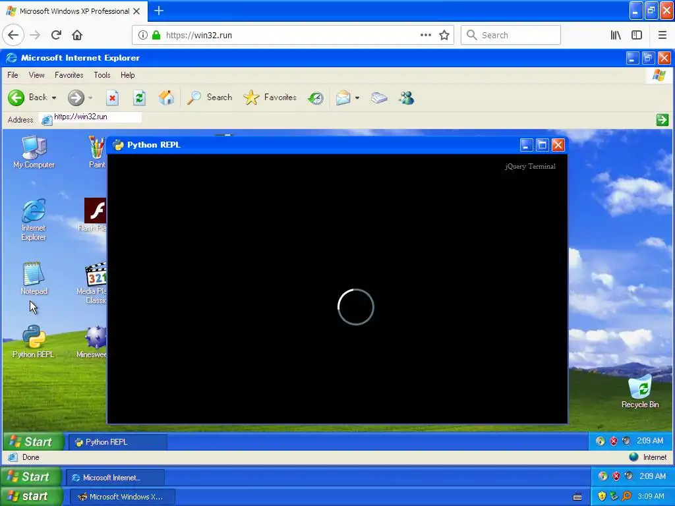Click the magnifier icon in host tray

tap(626, 496)
